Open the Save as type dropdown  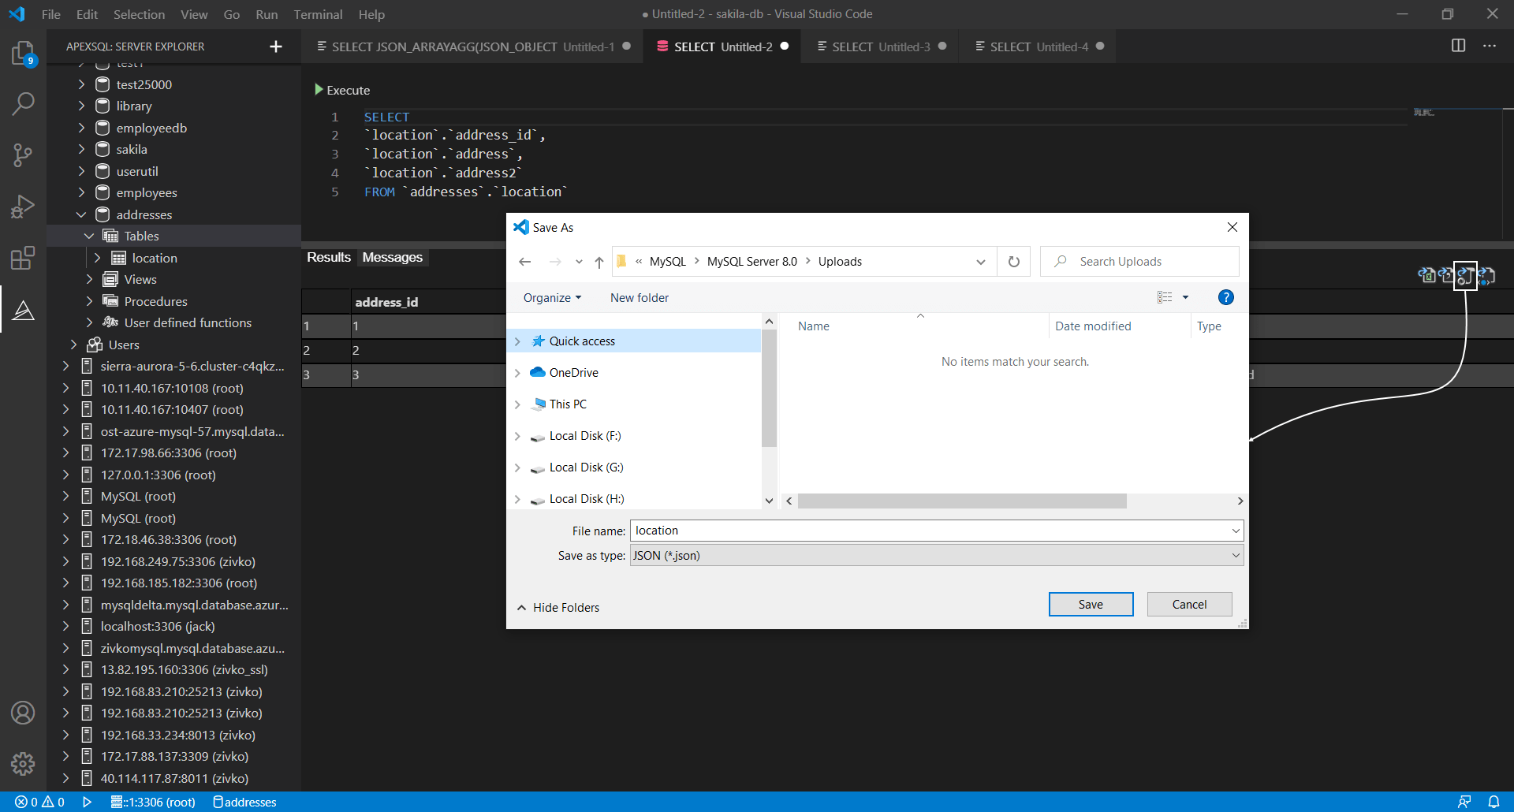click(x=937, y=556)
